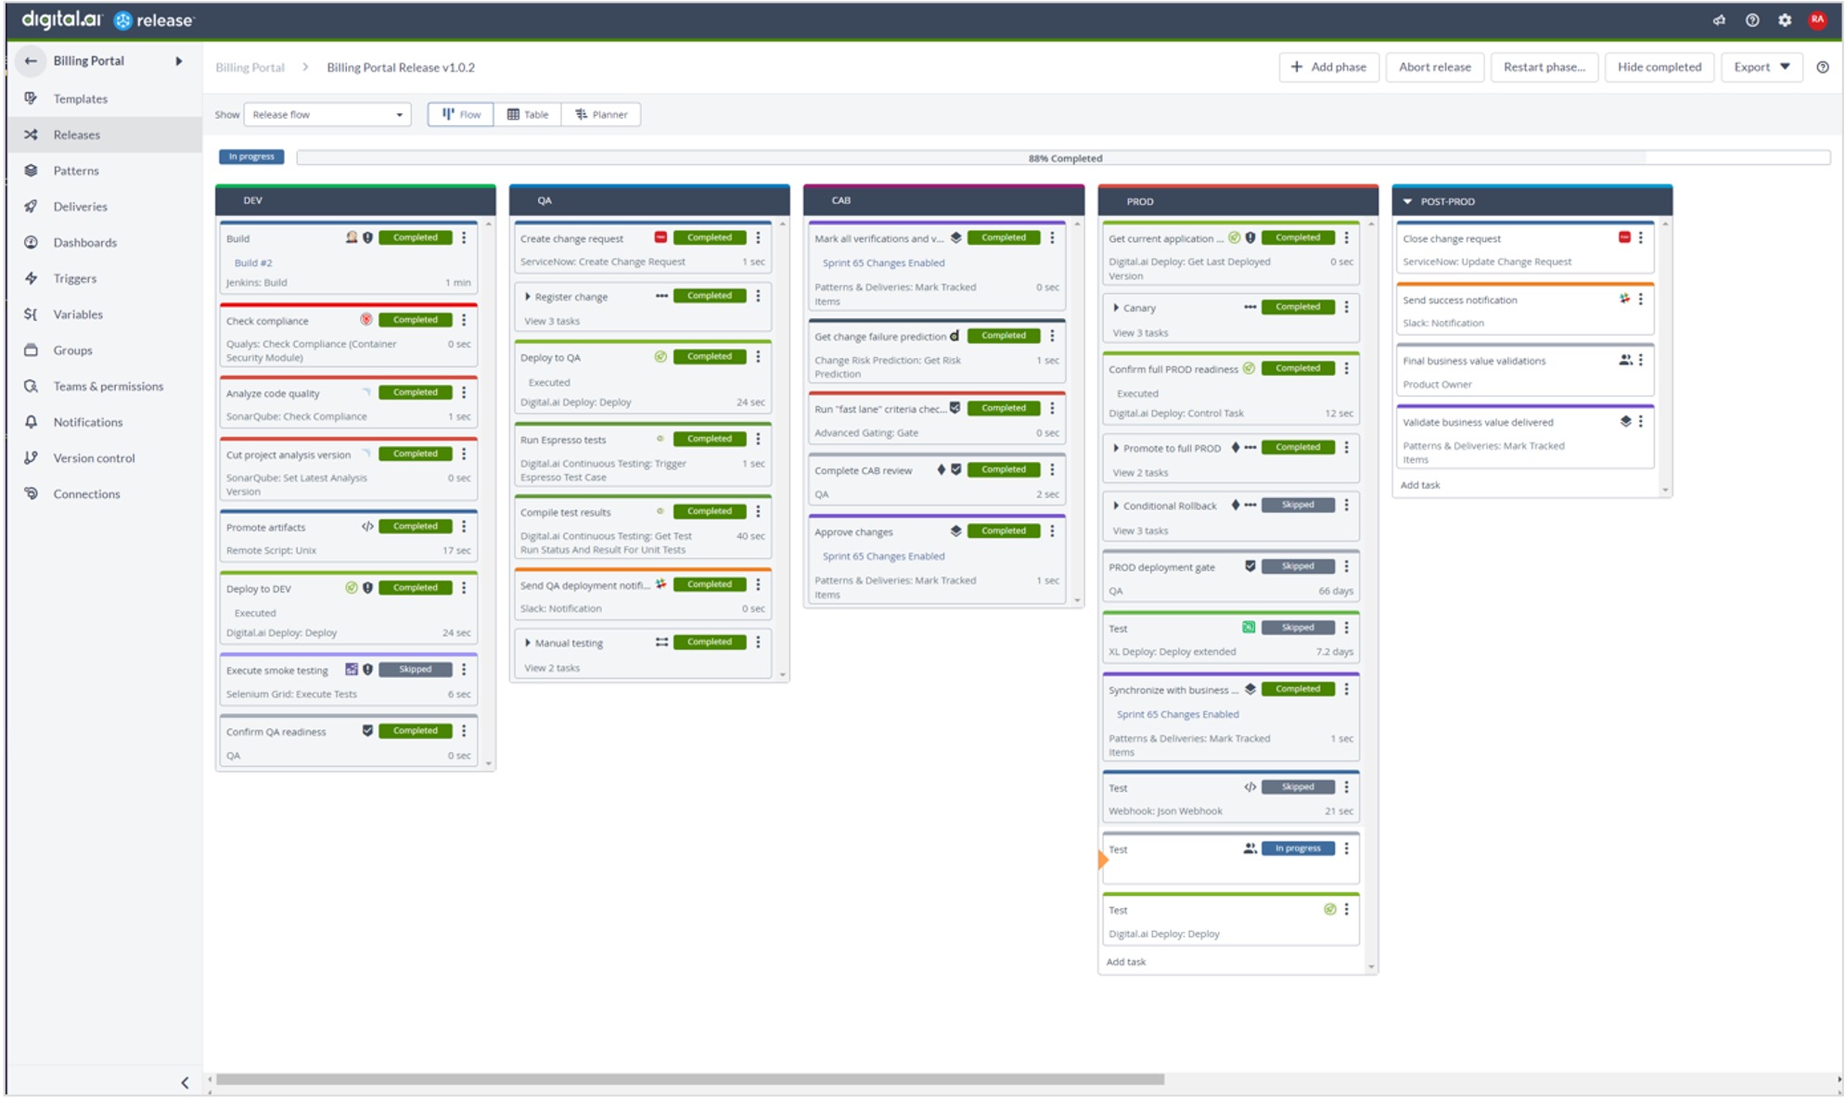This screenshot has height=1099, width=1845.
Task: Click the Teams & permissions sidebar icon
Action: [31, 386]
